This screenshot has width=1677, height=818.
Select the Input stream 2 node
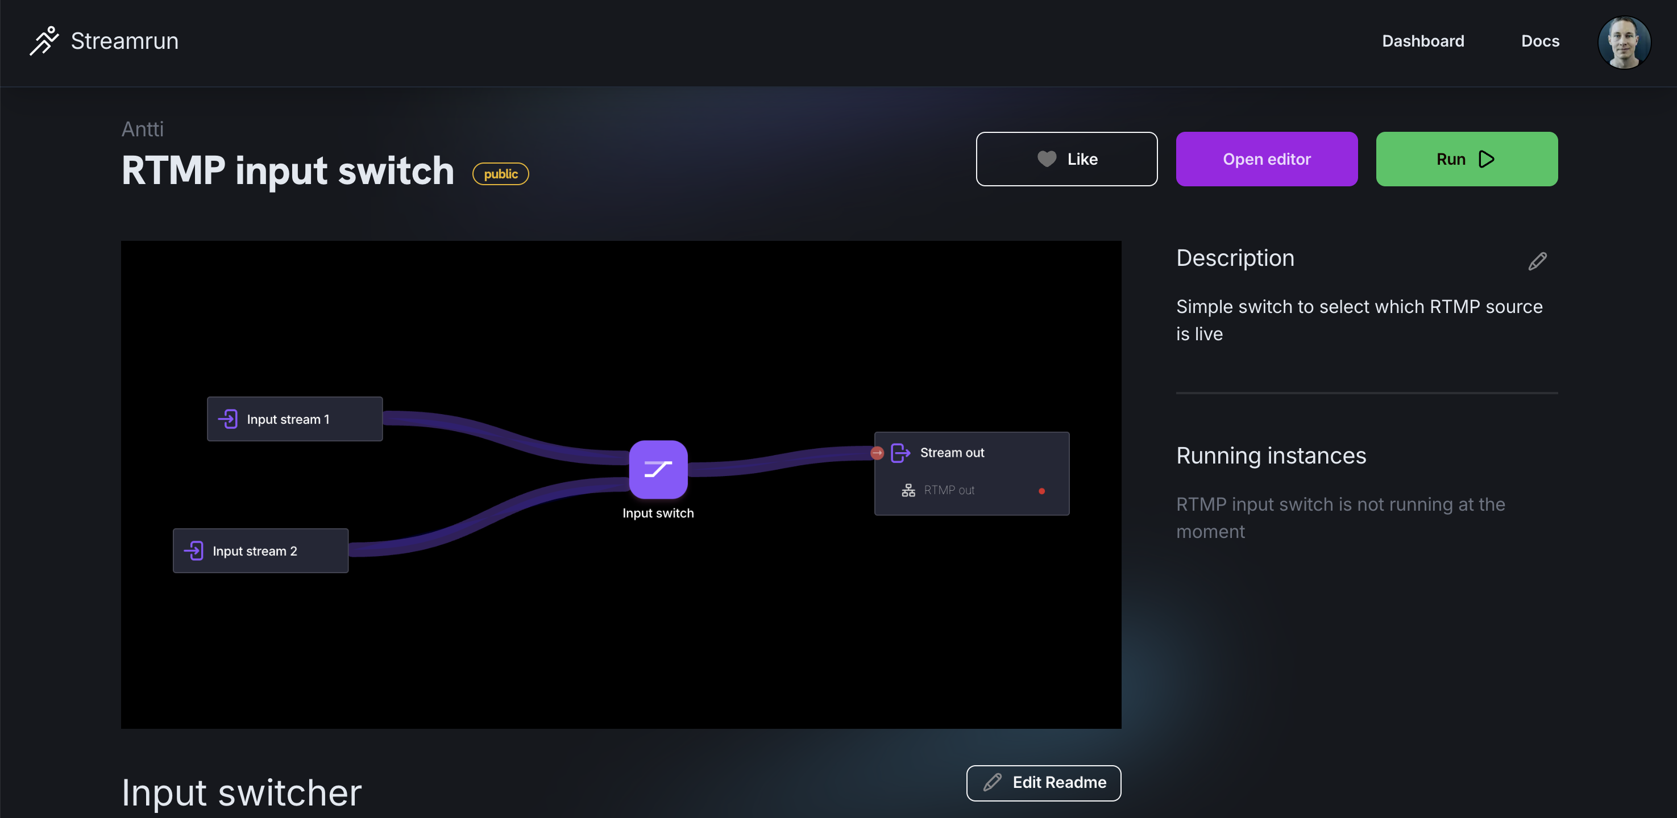(260, 550)
